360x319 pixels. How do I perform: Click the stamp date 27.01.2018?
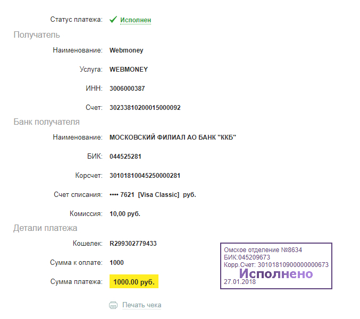[x=240, y=282]
